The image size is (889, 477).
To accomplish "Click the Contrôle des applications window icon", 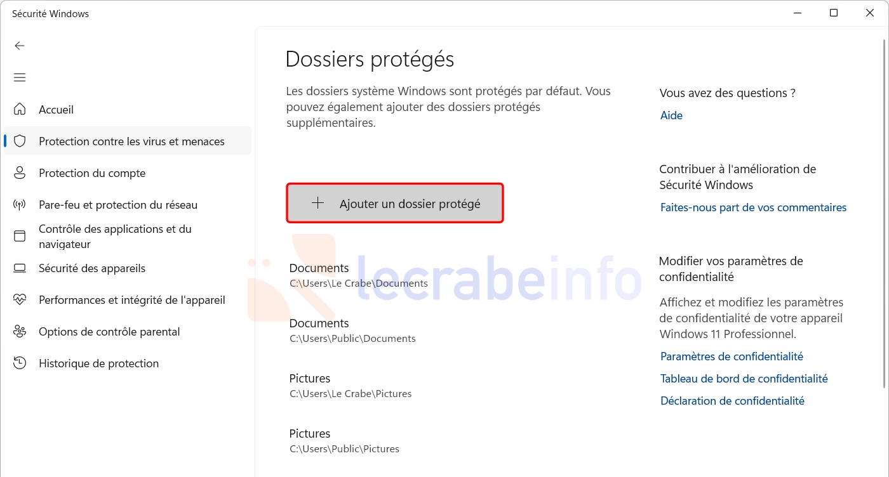I will 20,236.
